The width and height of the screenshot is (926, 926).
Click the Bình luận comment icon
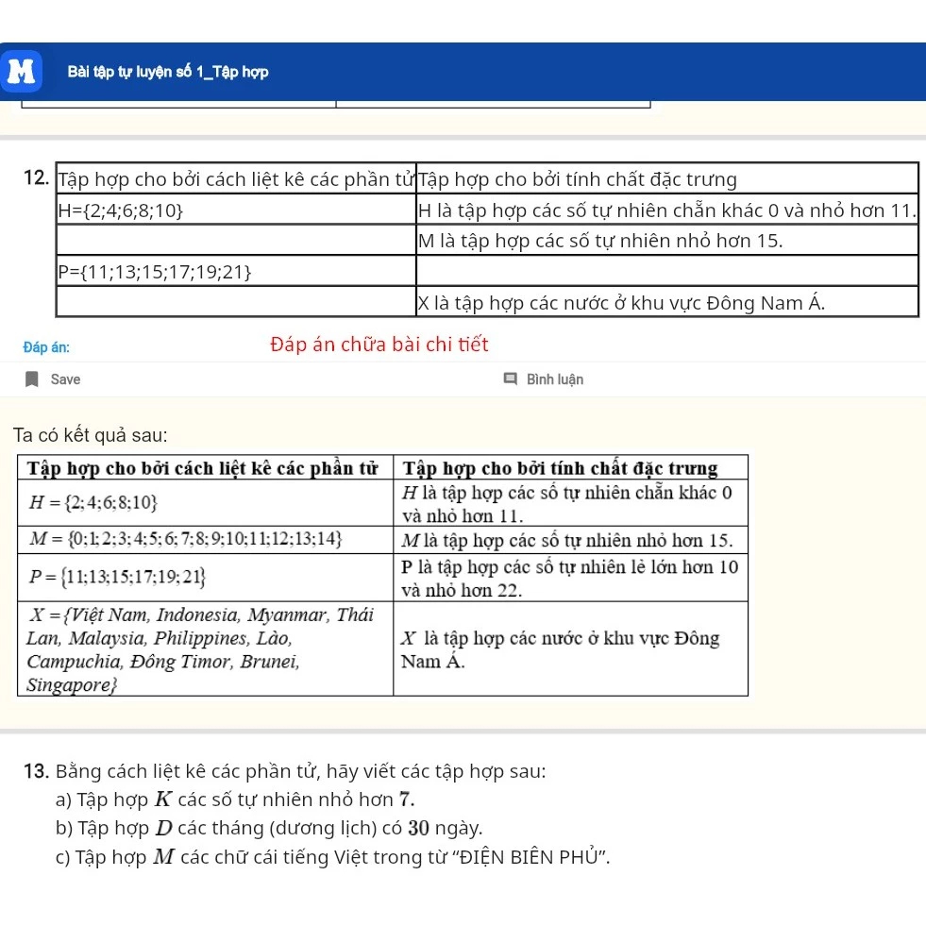point(511,379)
